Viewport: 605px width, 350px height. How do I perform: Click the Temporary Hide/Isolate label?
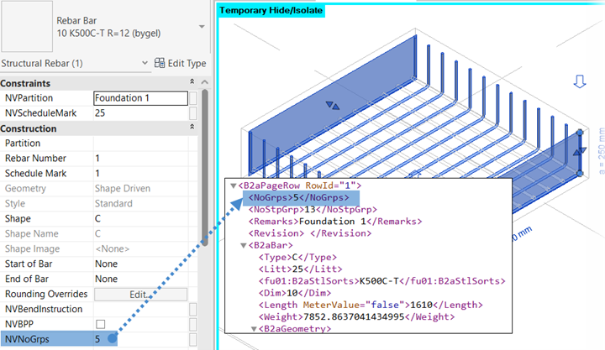[271, 10]
